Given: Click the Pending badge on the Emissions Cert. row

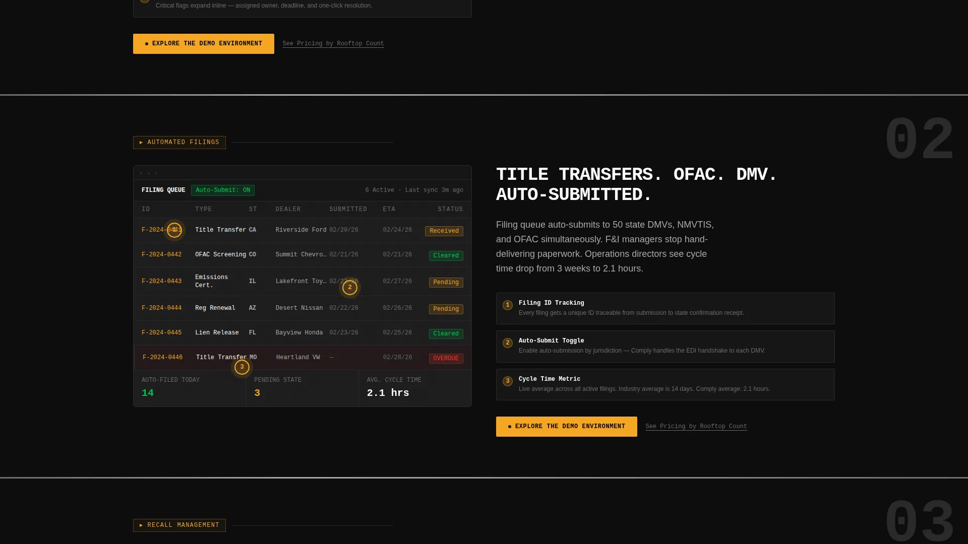Looking at the screenshot, I should (446, 283).
